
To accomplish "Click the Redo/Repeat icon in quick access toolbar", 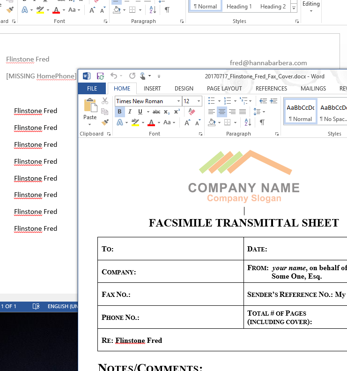I will 132,76.
